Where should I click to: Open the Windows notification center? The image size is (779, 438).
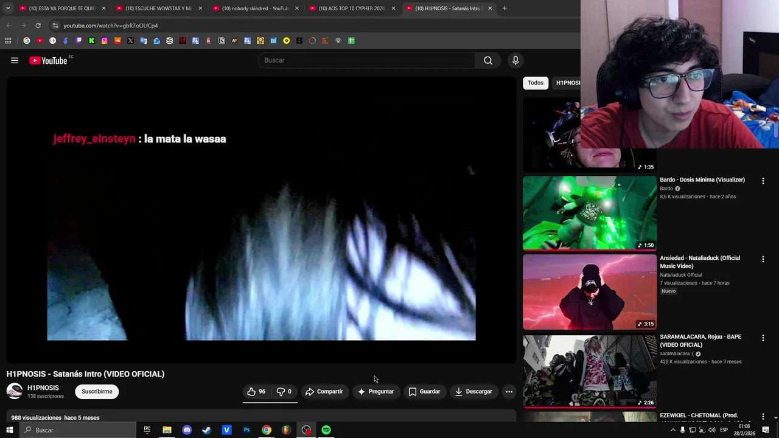[x=766, y=430]
